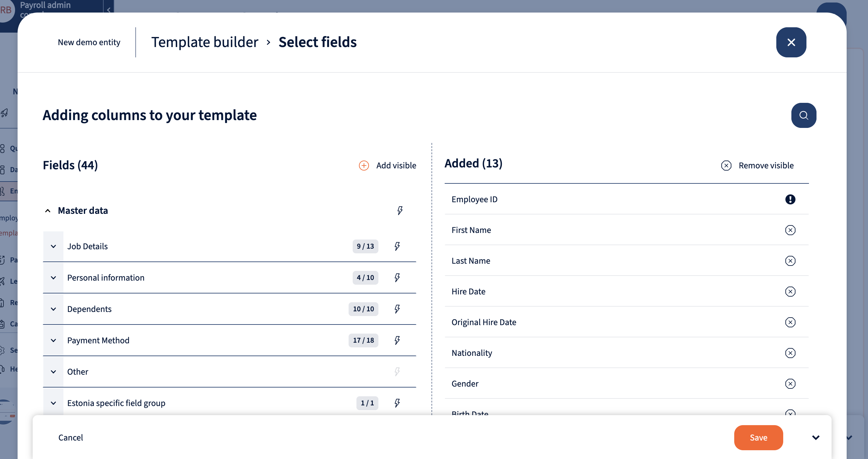Quick-add Job Details fields lightning icon
The height and width of the screenshot is (459, 868).
click(x=397, y=246)
